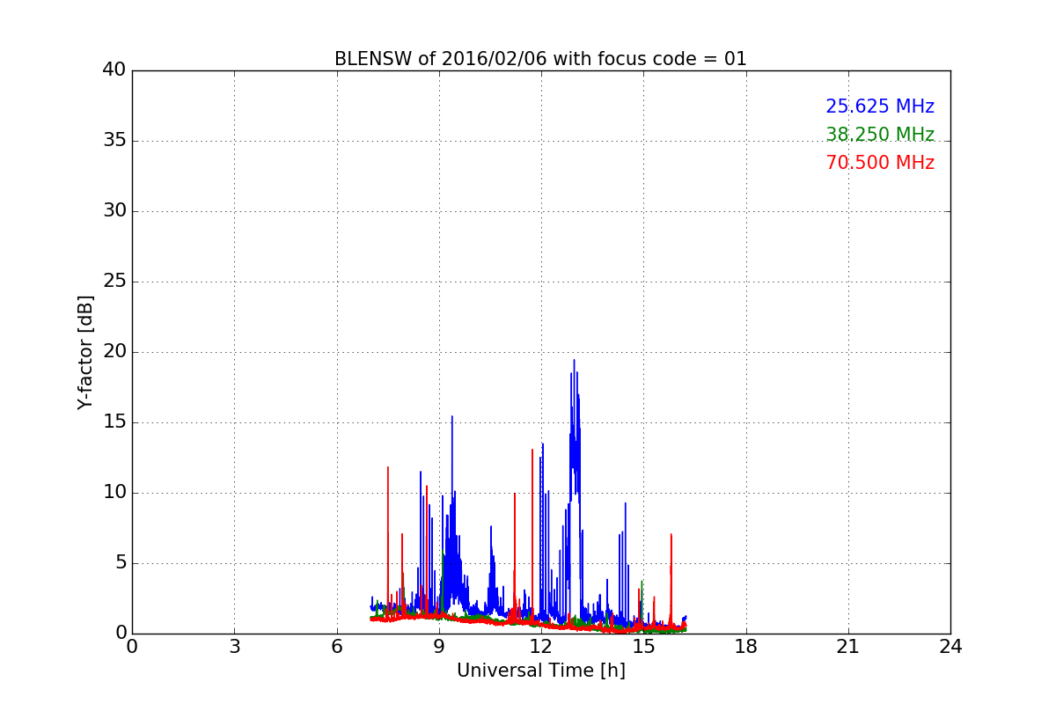Click the x-axis tick label 18
Viewport: 1056px width, 704px height.
[x=746, y=647]
